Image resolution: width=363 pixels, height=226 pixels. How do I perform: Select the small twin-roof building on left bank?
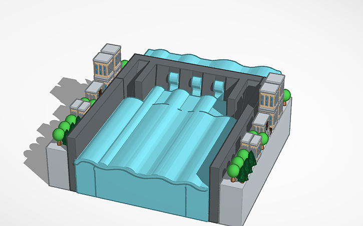[79, 107]
